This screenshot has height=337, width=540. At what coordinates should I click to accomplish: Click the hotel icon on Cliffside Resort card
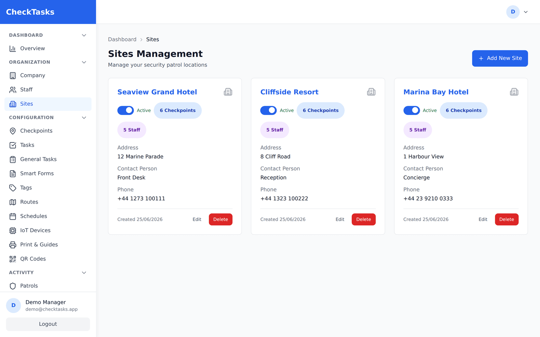(x=371, y=92)
